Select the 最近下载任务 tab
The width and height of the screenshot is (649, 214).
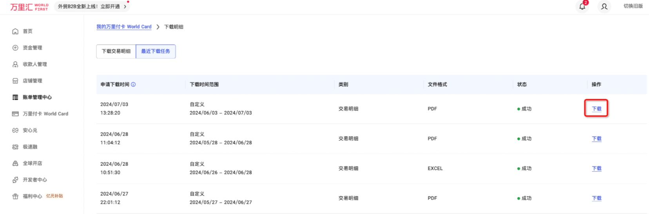tap(156, 51)
